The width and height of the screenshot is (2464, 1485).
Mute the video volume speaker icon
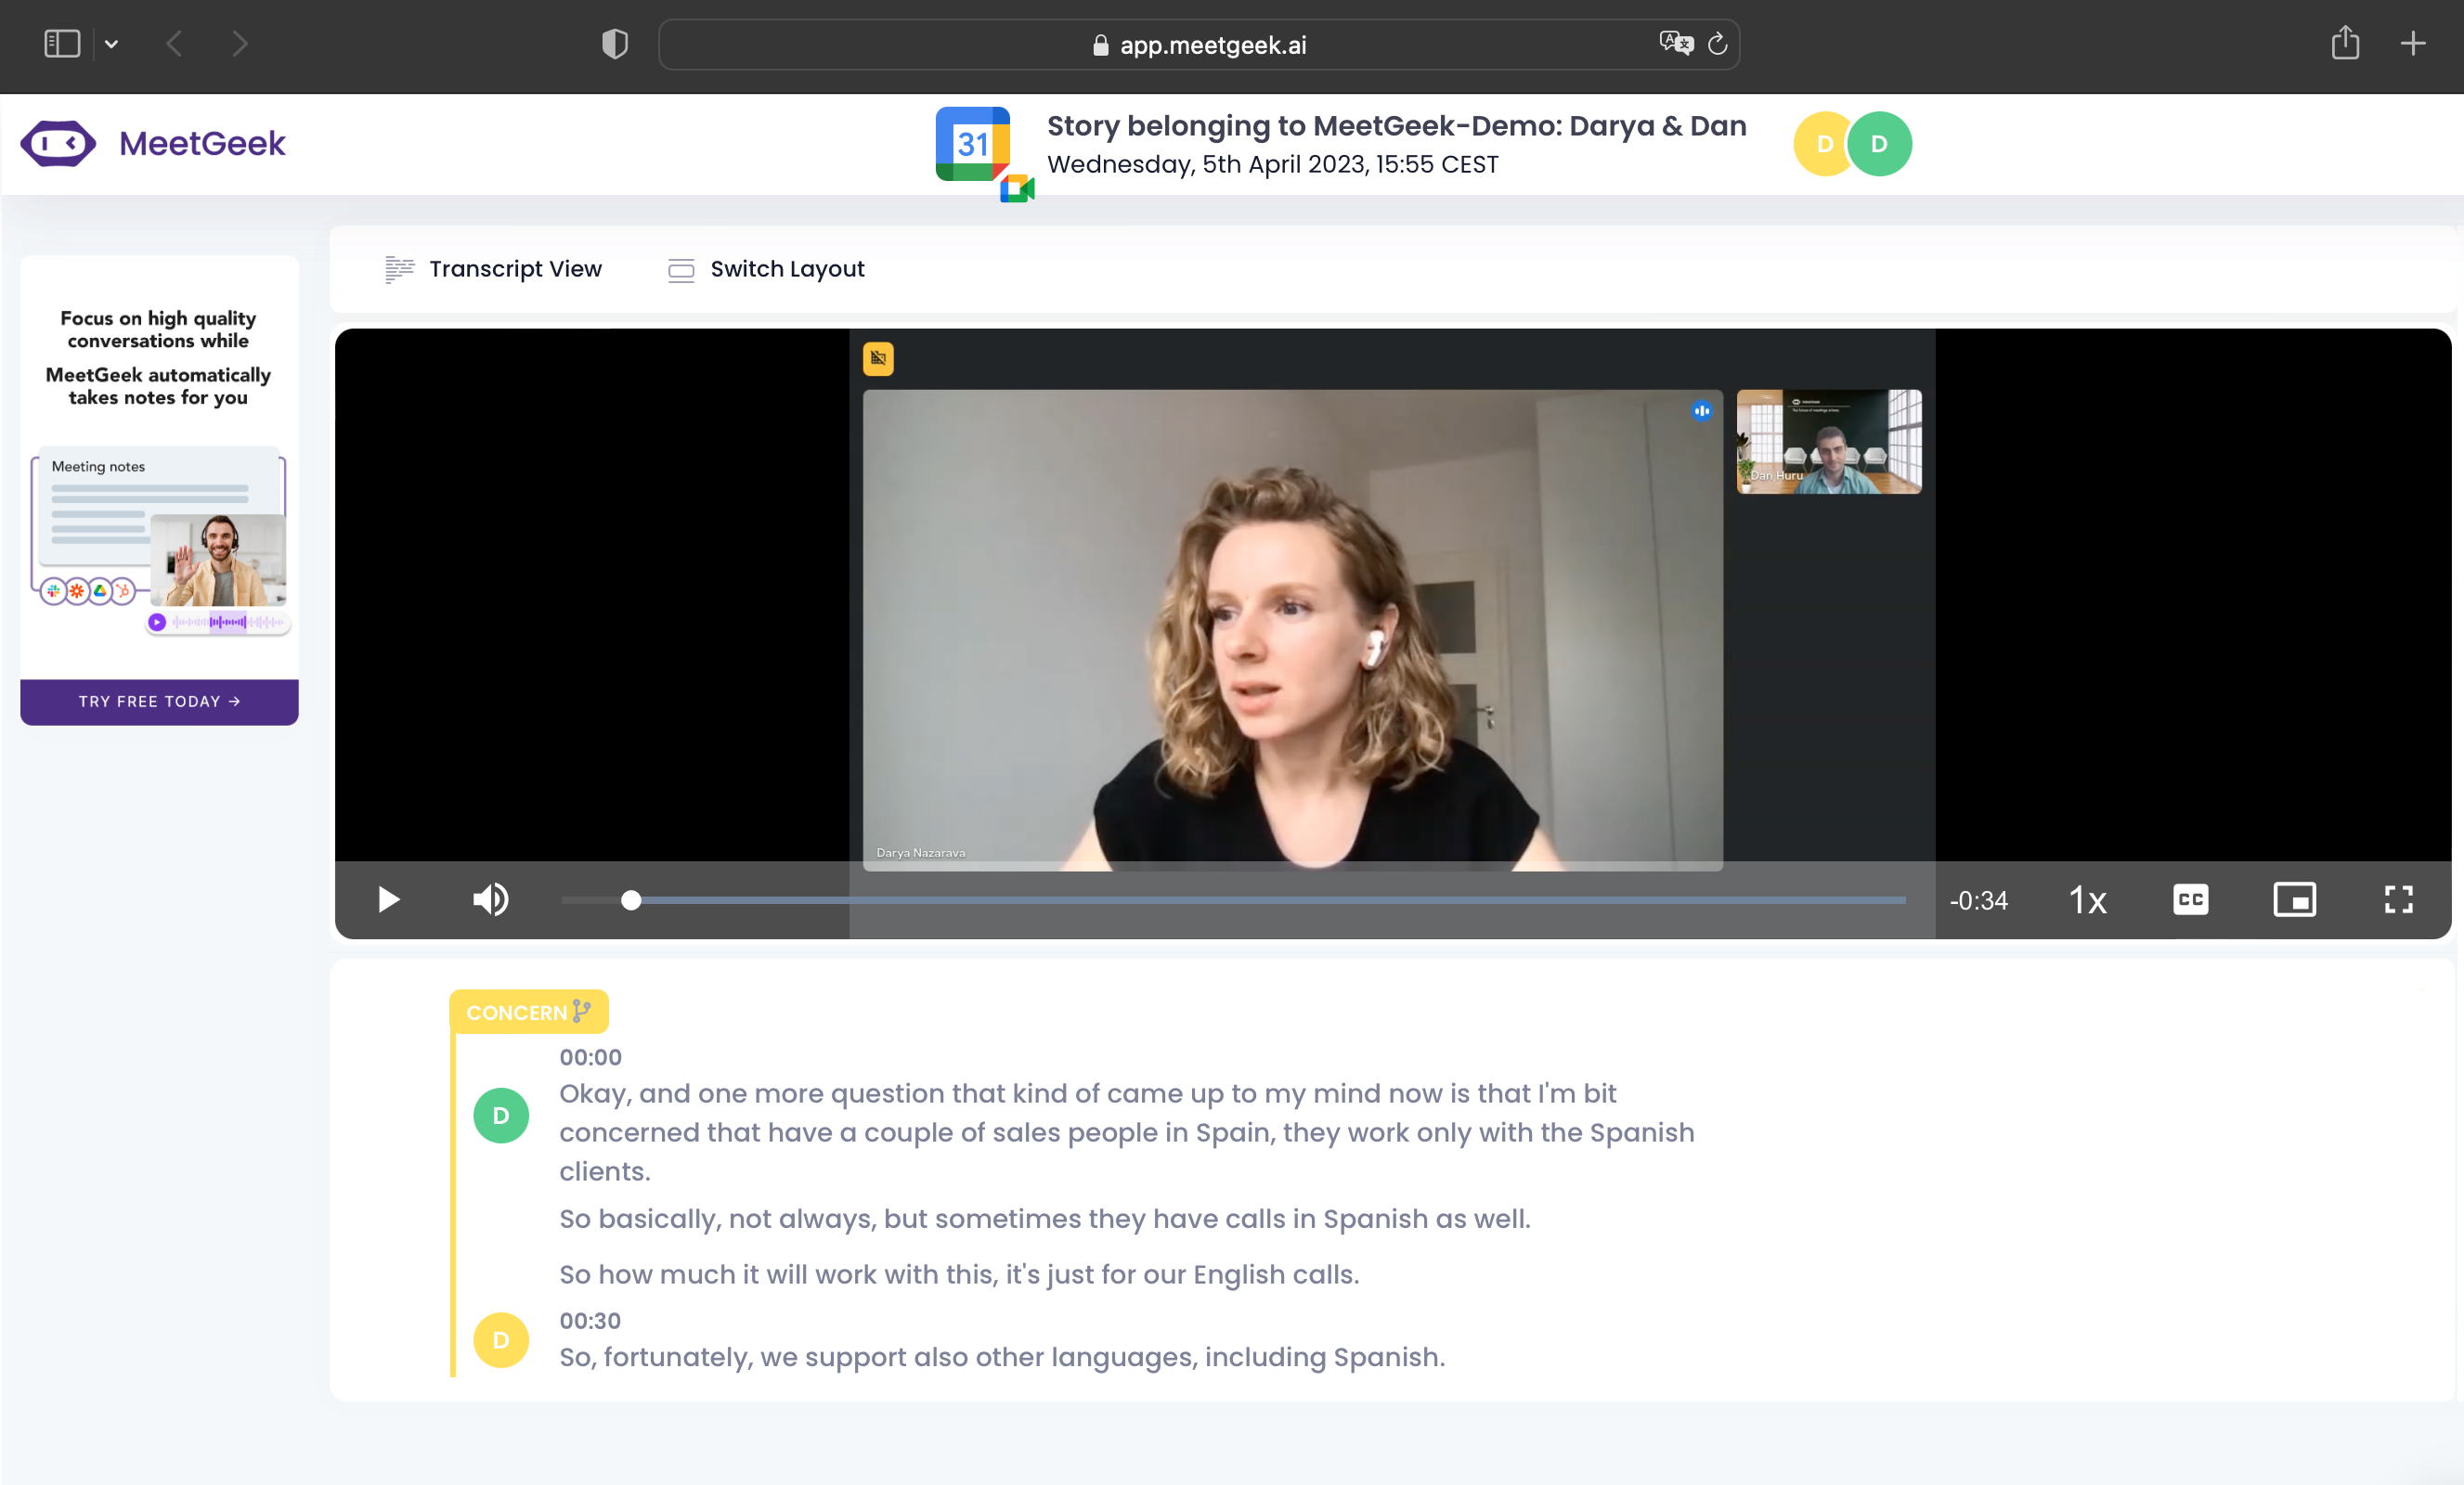click(490, 900)
